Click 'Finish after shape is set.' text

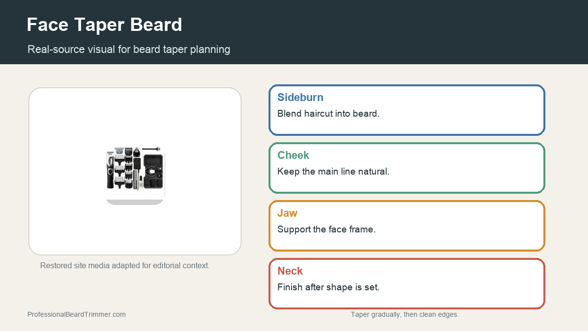pos(328,287)
